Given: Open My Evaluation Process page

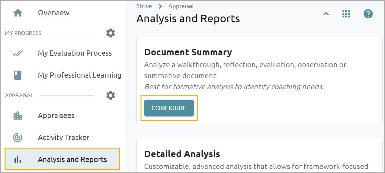Looking at the screenshot, I should coord(75,53).
